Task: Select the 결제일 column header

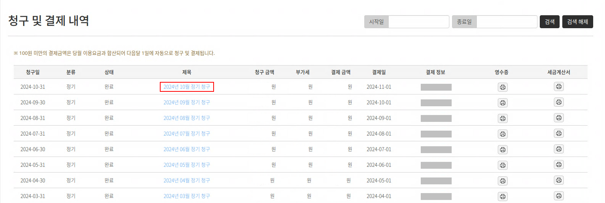Action: pyautogui.click(x=379, y=72)
